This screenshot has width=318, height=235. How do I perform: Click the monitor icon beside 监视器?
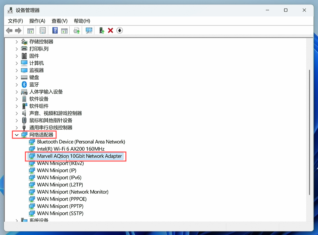[24, 70]
